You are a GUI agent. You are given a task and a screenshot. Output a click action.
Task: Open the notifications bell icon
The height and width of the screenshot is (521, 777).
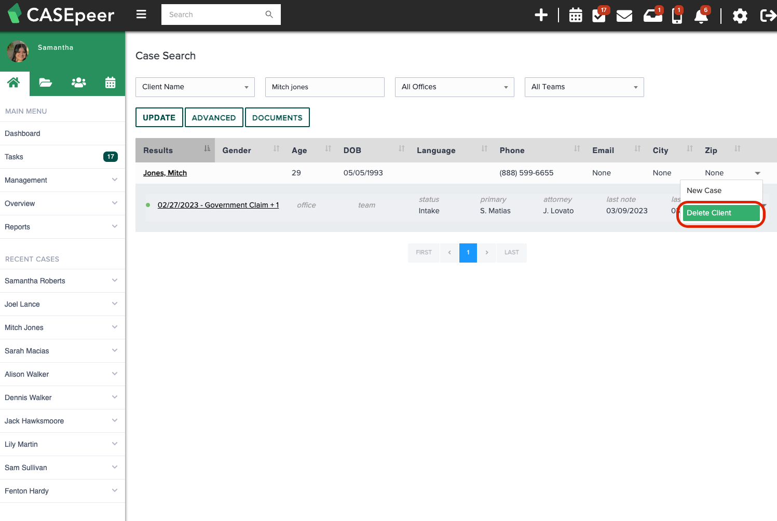[701, 15]
